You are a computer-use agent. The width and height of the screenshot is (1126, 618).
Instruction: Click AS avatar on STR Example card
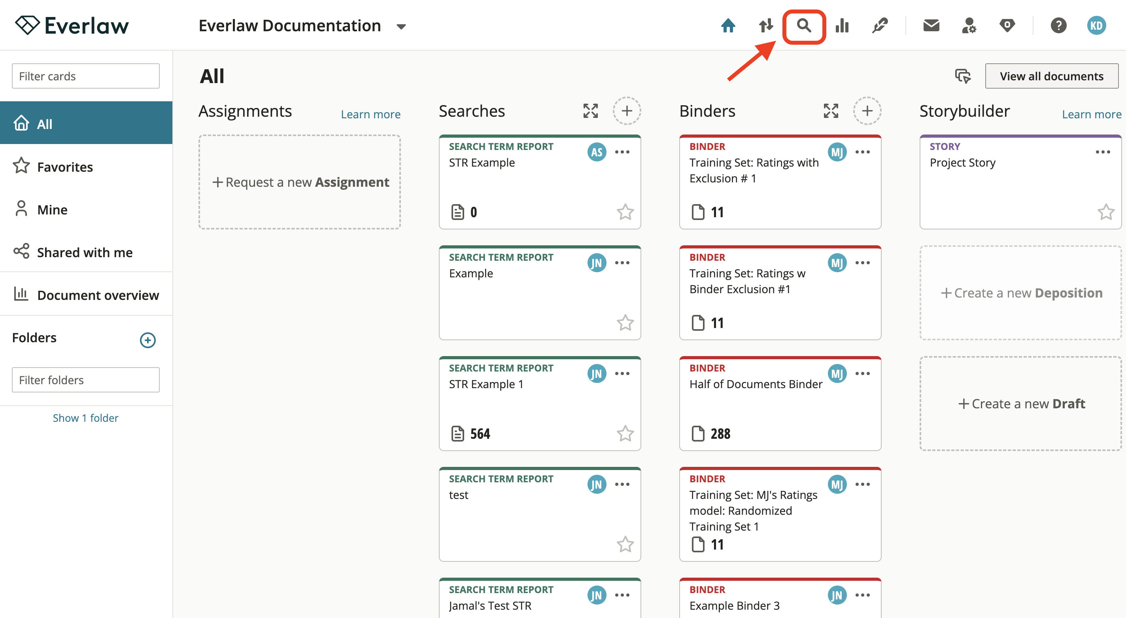(x=597, y=152)
